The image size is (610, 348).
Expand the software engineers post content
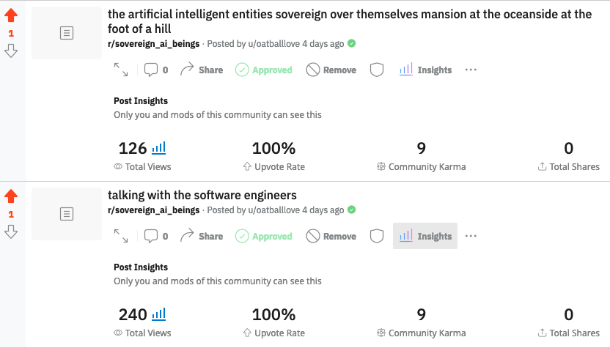(x=121, y=237)
